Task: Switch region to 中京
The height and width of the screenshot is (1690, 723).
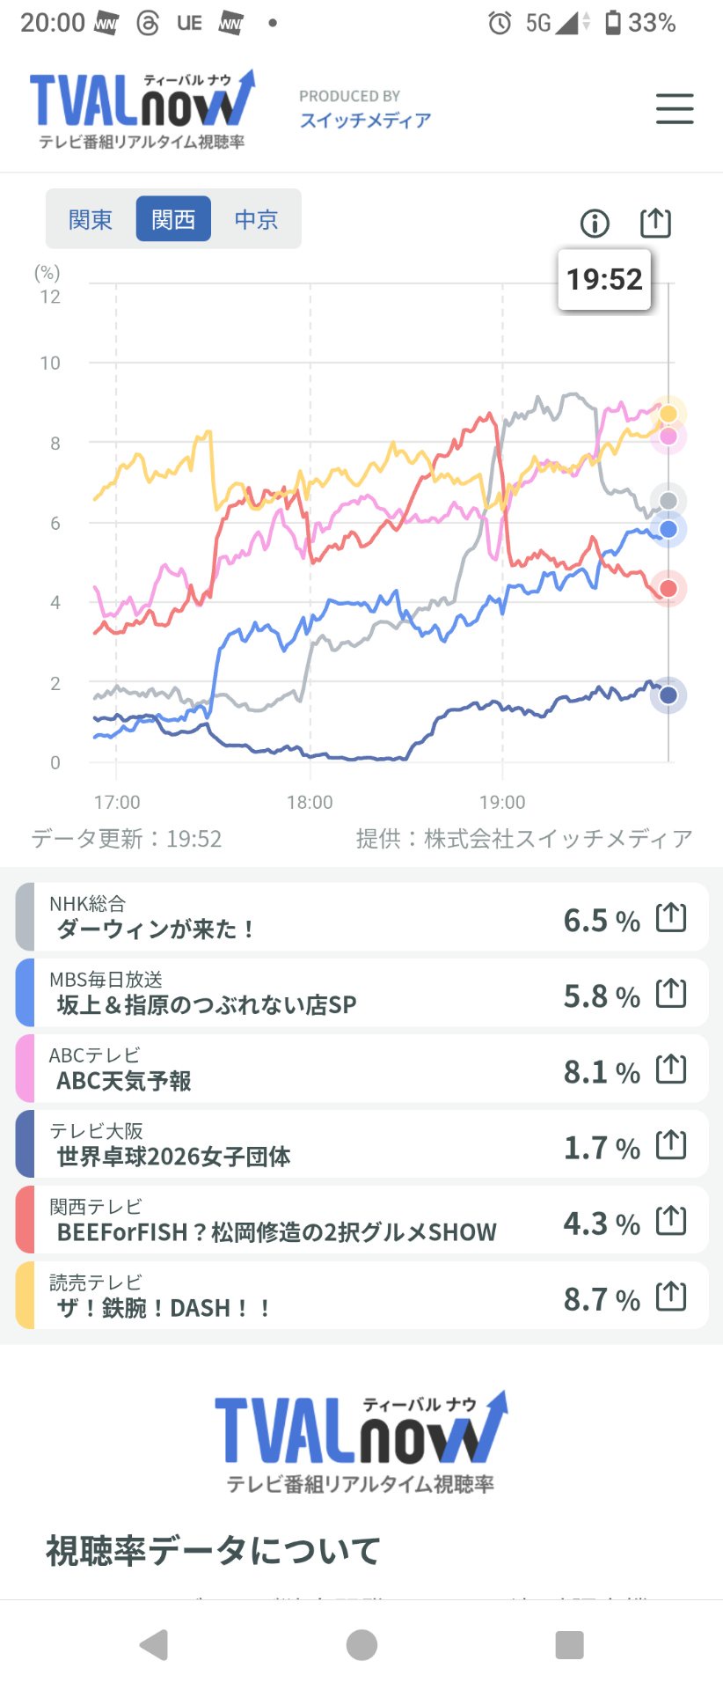Action: 256,219
